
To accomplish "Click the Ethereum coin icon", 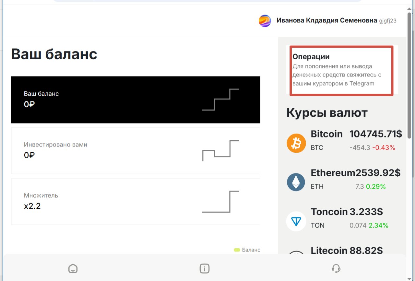I will coord(296,182).
